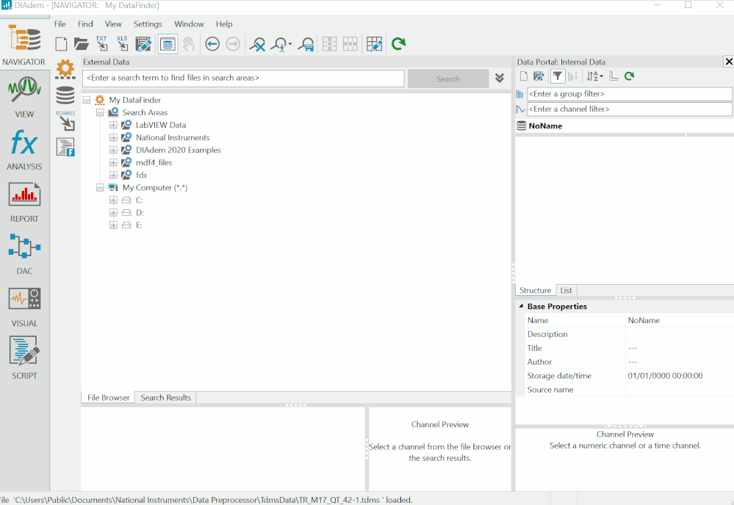
Task: Click the table with pencil toolbar icon
Action: pyautogui.click(x=374, y=44)
